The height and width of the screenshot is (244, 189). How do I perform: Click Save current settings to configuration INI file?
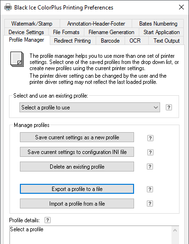coord(77,152)
